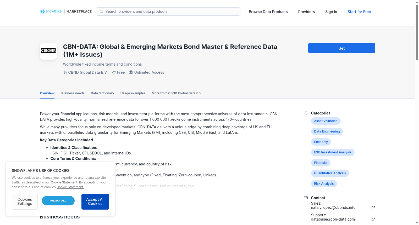Viewport: 419px width, 225px height.
Task: Click 'Worldwide fixed income terms and conditions' subtitle
Action: coord(102,64)
